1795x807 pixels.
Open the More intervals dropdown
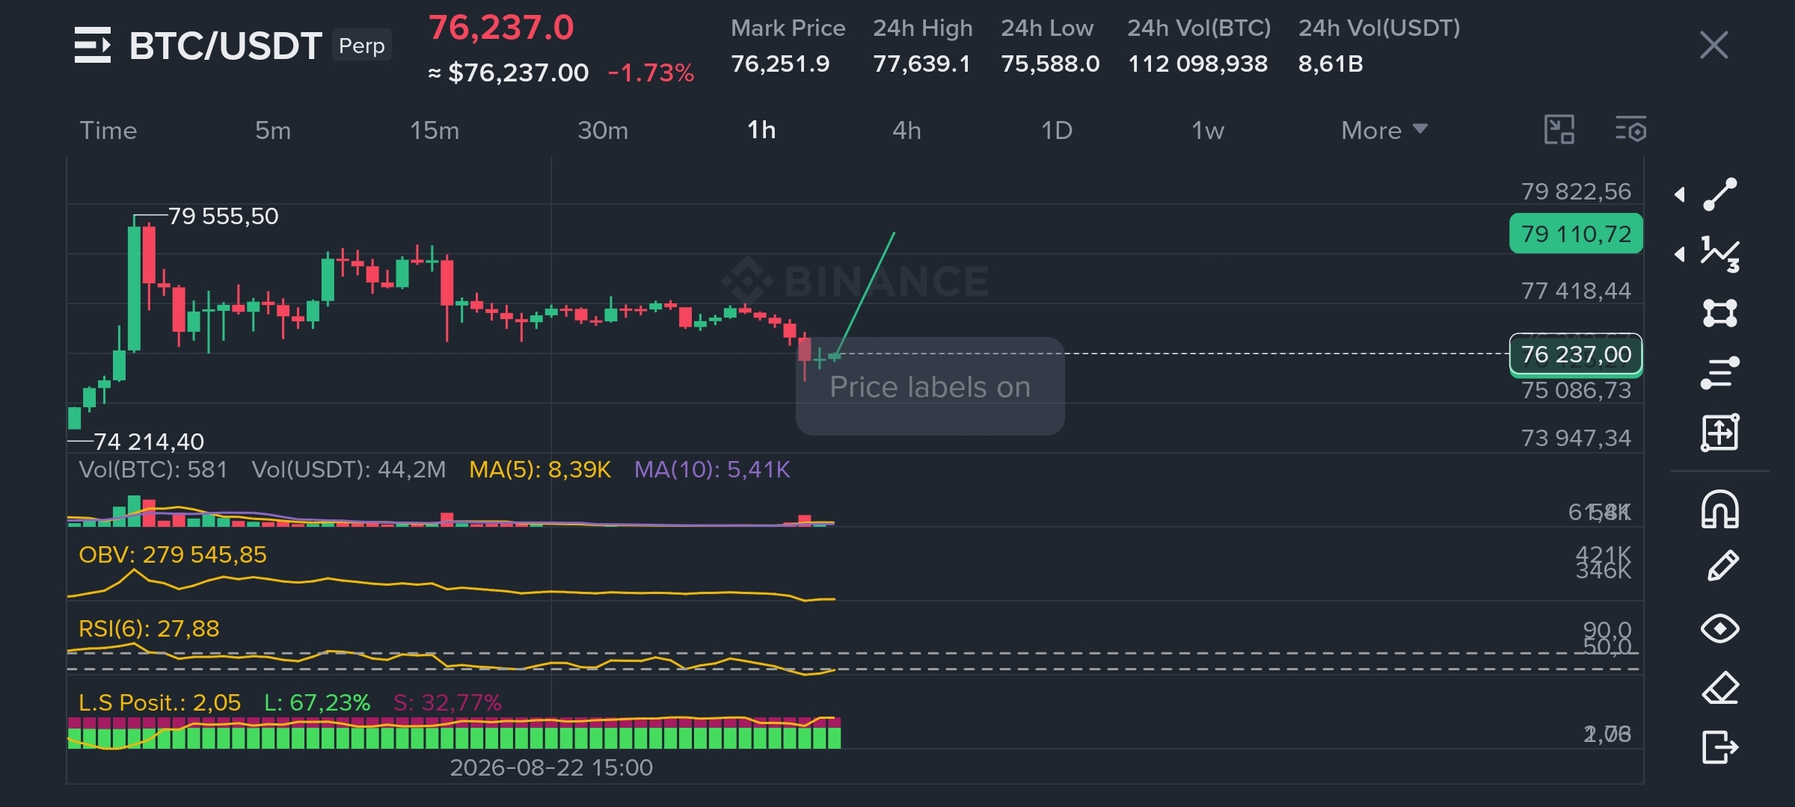point(1384,130)
